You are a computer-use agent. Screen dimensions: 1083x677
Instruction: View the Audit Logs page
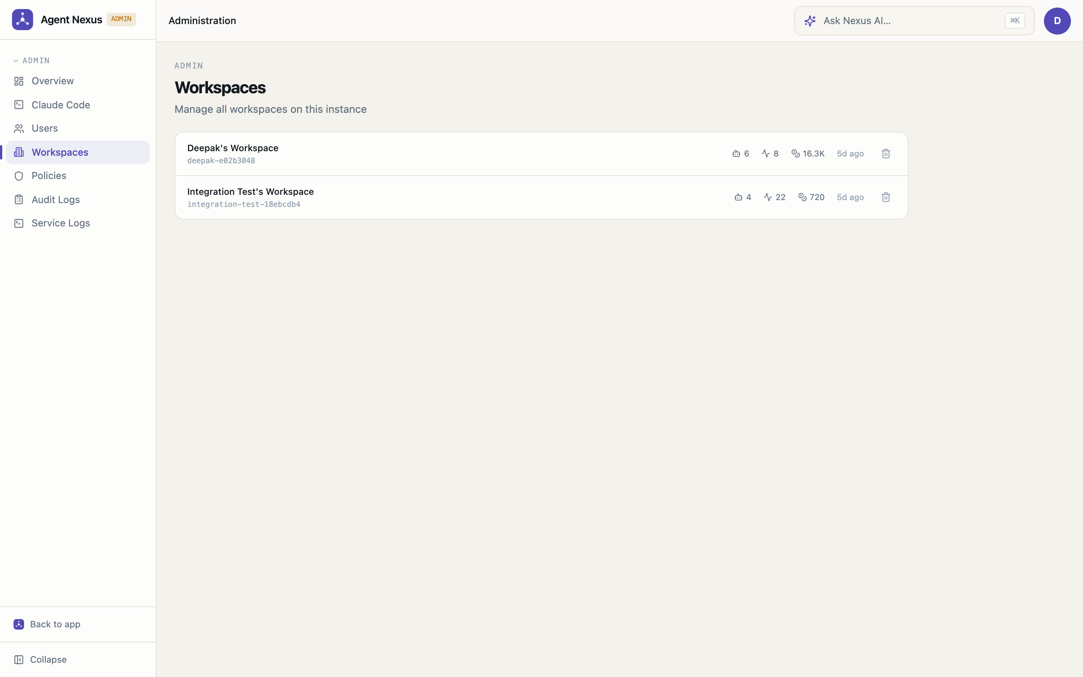(x=78, y=200)
